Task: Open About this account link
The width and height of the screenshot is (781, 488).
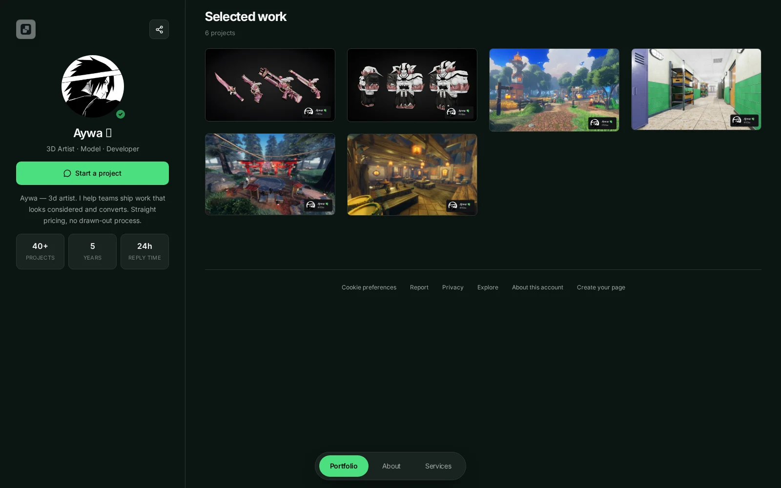Action: tap(537, 287)
